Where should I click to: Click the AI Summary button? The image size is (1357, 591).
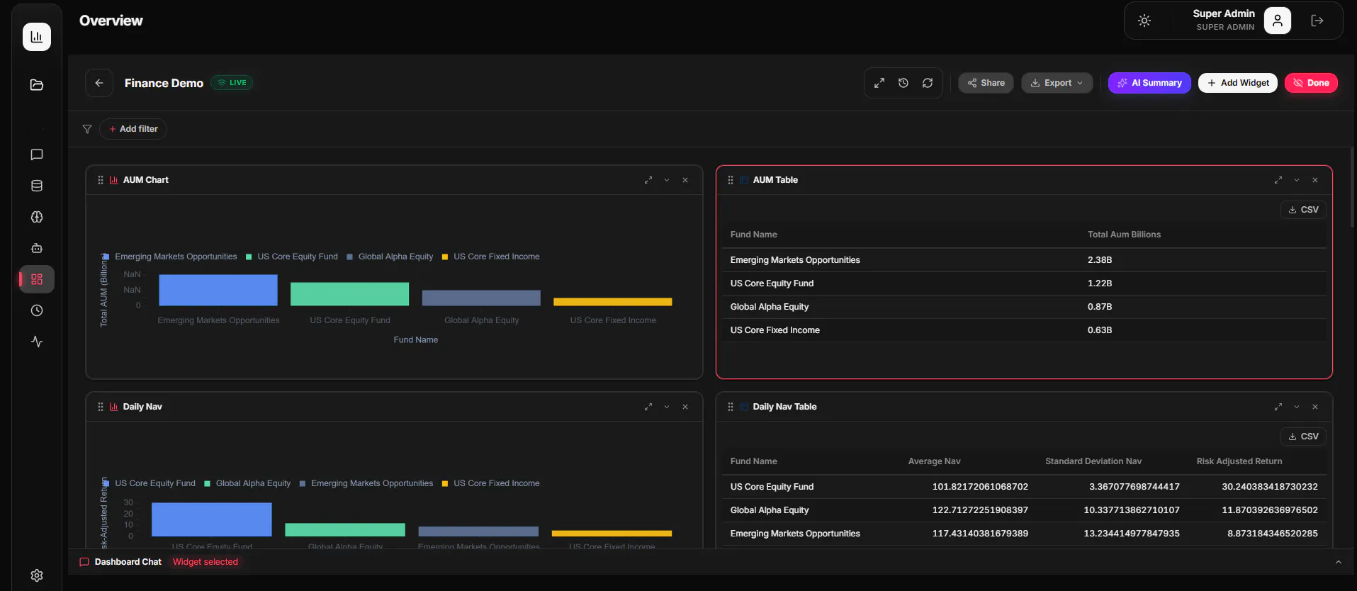click(1149, 83)
